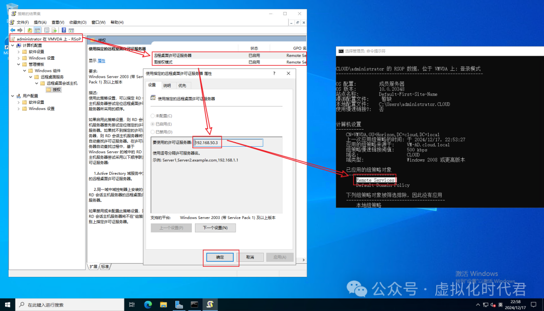
Task: Expand 软件设置 under 计算机配置
Action: (x=19, y=52)
